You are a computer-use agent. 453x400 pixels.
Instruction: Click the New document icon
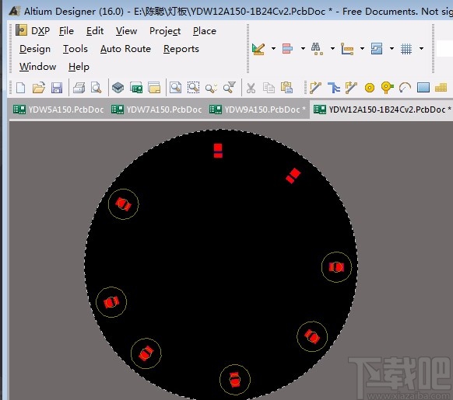pos(21,88)
